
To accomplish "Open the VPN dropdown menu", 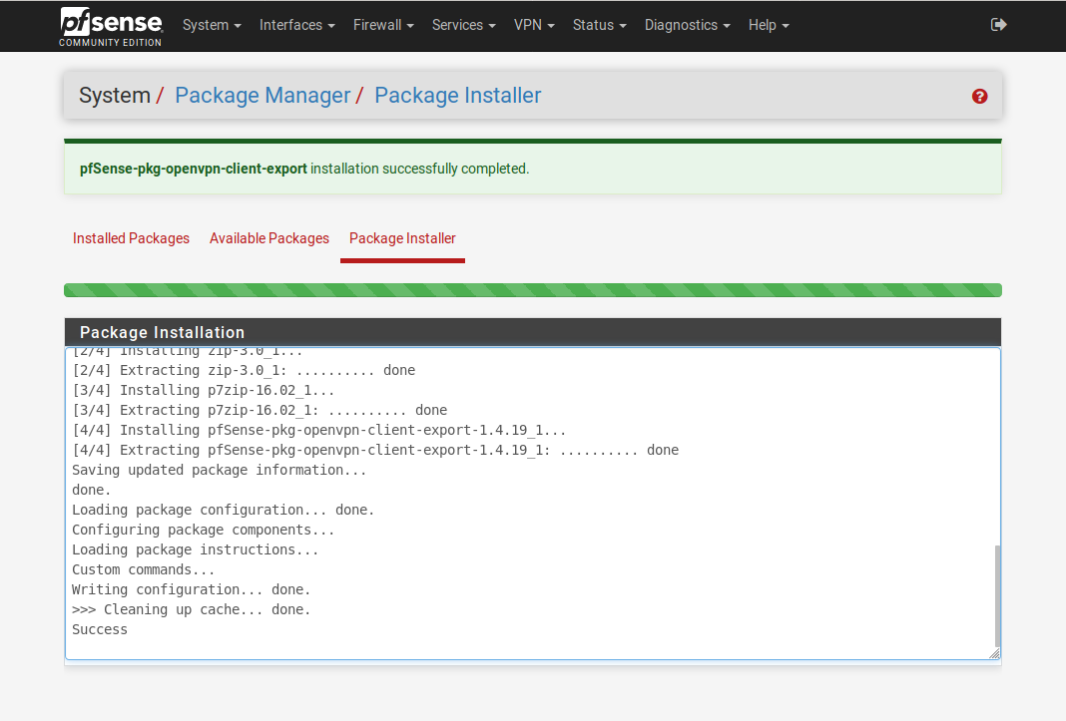I will click(x=534, y=25).
